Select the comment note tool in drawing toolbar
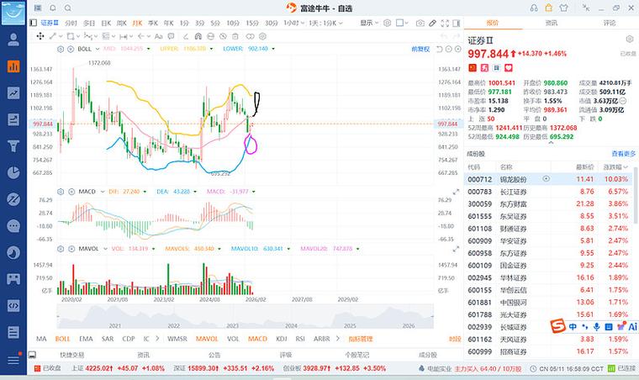This screenshot has height=380, width=639. pos(172,36)
